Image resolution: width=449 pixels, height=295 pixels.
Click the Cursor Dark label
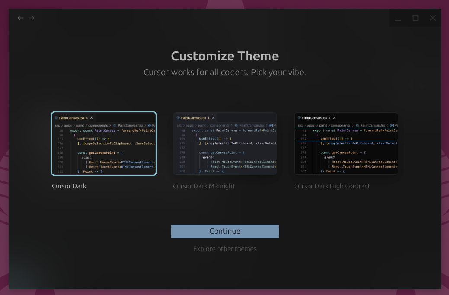coord(69,186)
